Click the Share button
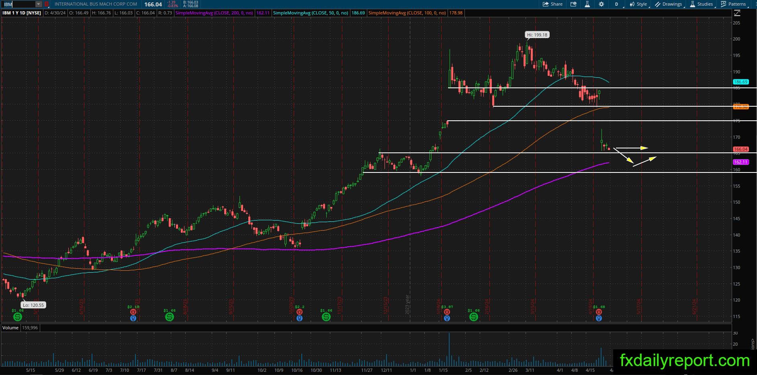Viewport: 757px width, 375px height. [552, 4]
